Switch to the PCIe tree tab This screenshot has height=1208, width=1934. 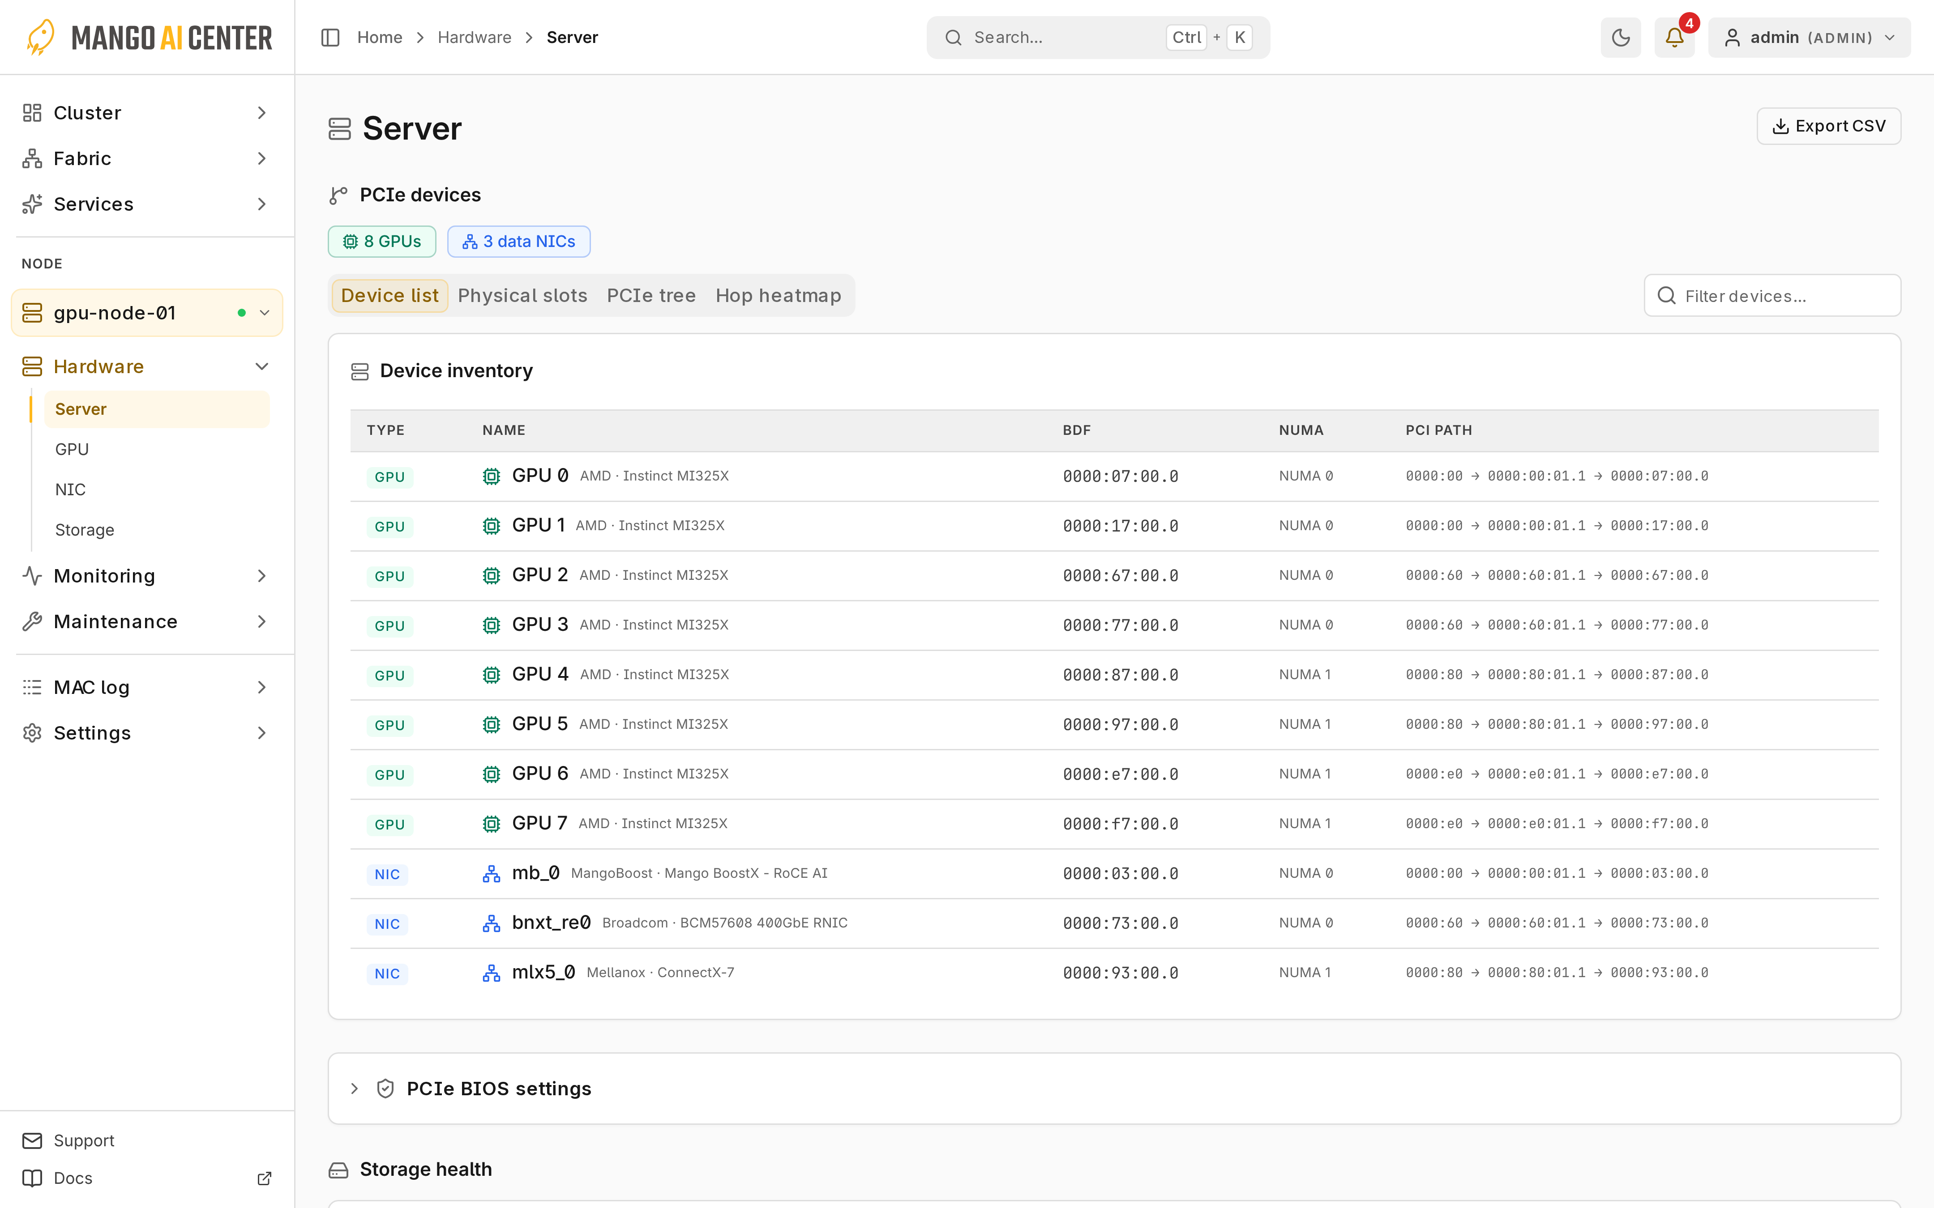(x=651, y=296)
